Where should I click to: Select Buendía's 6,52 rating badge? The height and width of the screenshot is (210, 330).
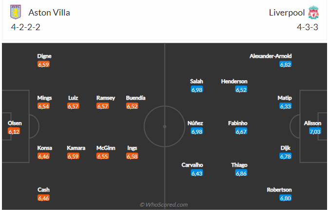click(x=132, y=106)
